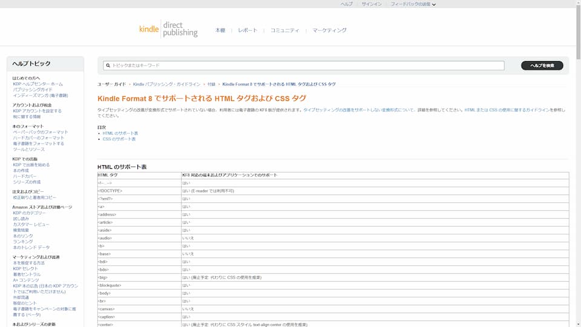
Task: Expand the フィードバックの送信 dropdown
Action: [413, 4]
